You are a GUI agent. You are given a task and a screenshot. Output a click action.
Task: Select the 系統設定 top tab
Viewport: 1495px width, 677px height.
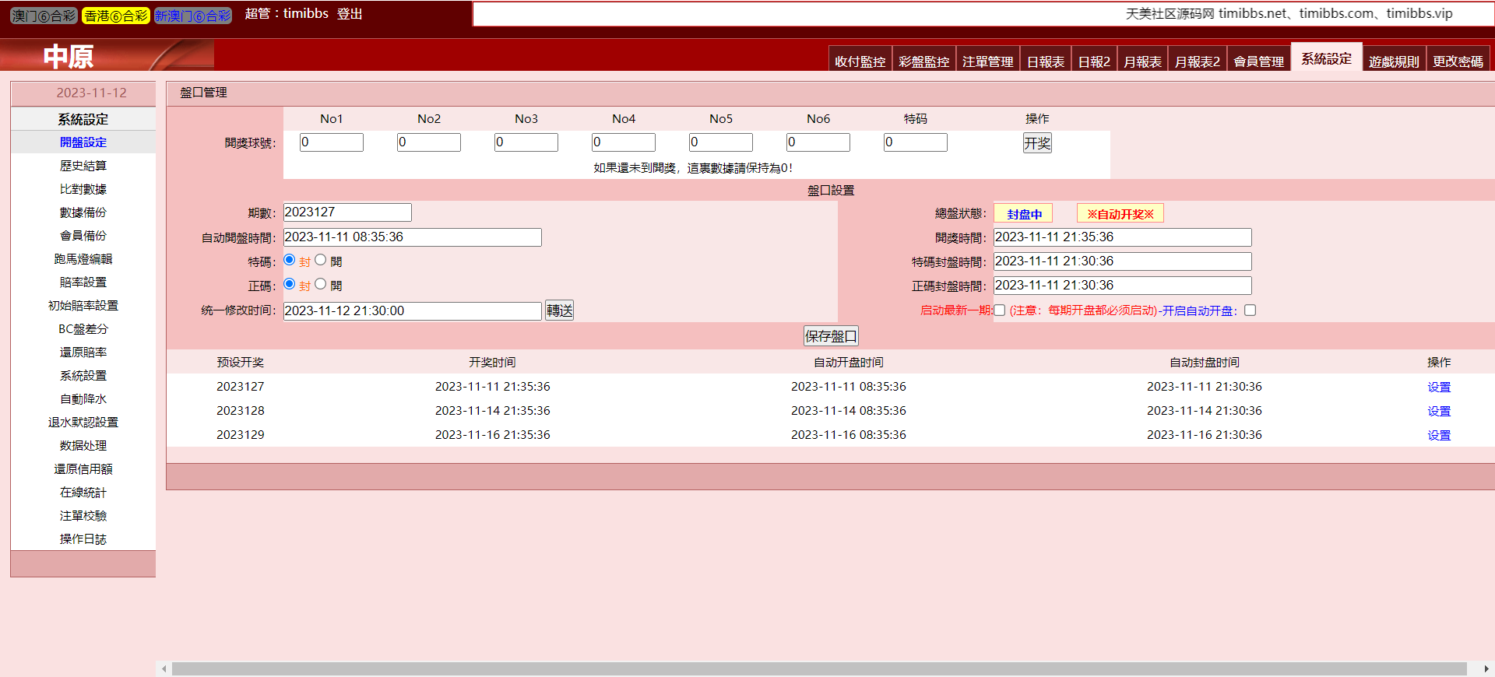pyautogui.click(x=1327, y=58)
